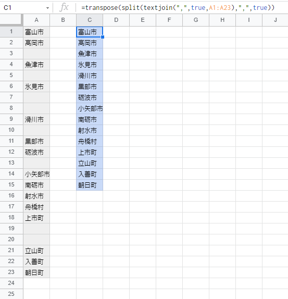This screenshot has height=299, width=288.
Task: Click cell C11 containing 舟橋村
Action: 90,141
